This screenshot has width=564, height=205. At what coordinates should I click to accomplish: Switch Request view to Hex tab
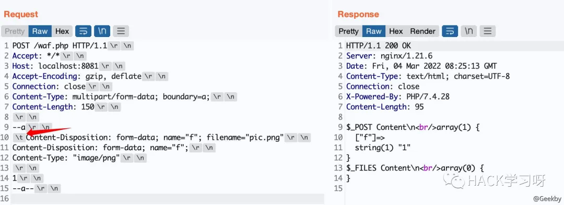[x=62, y=31]
